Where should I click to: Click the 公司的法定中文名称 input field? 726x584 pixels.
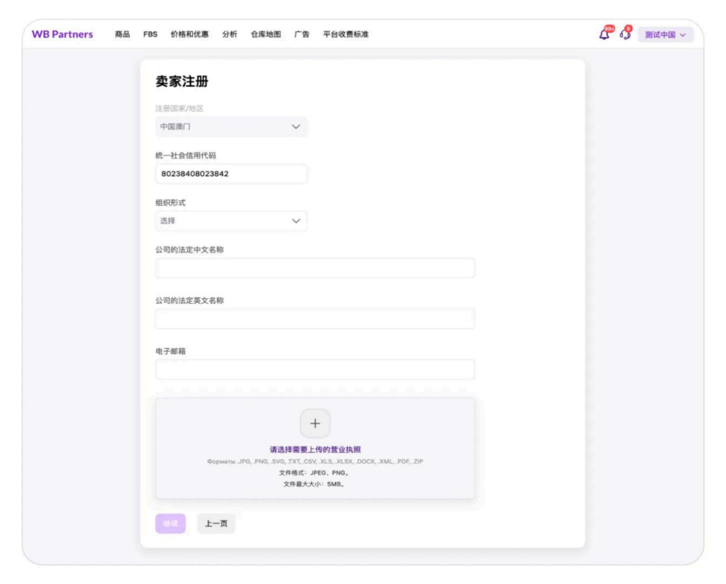(315, 268)
